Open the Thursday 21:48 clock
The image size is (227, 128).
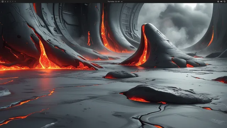tap(113, 1)
